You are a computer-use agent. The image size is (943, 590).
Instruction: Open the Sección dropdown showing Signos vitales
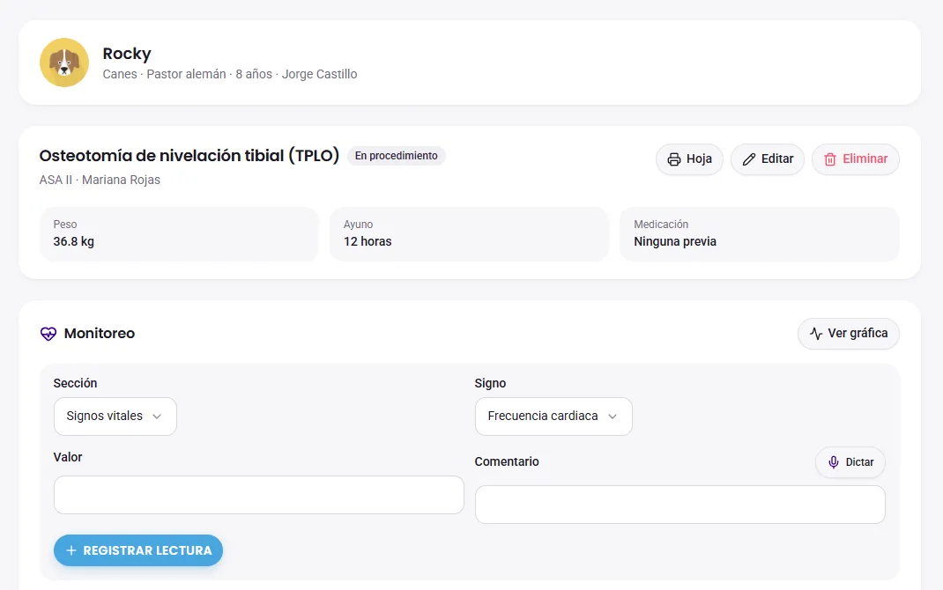[x=115, y=417]
